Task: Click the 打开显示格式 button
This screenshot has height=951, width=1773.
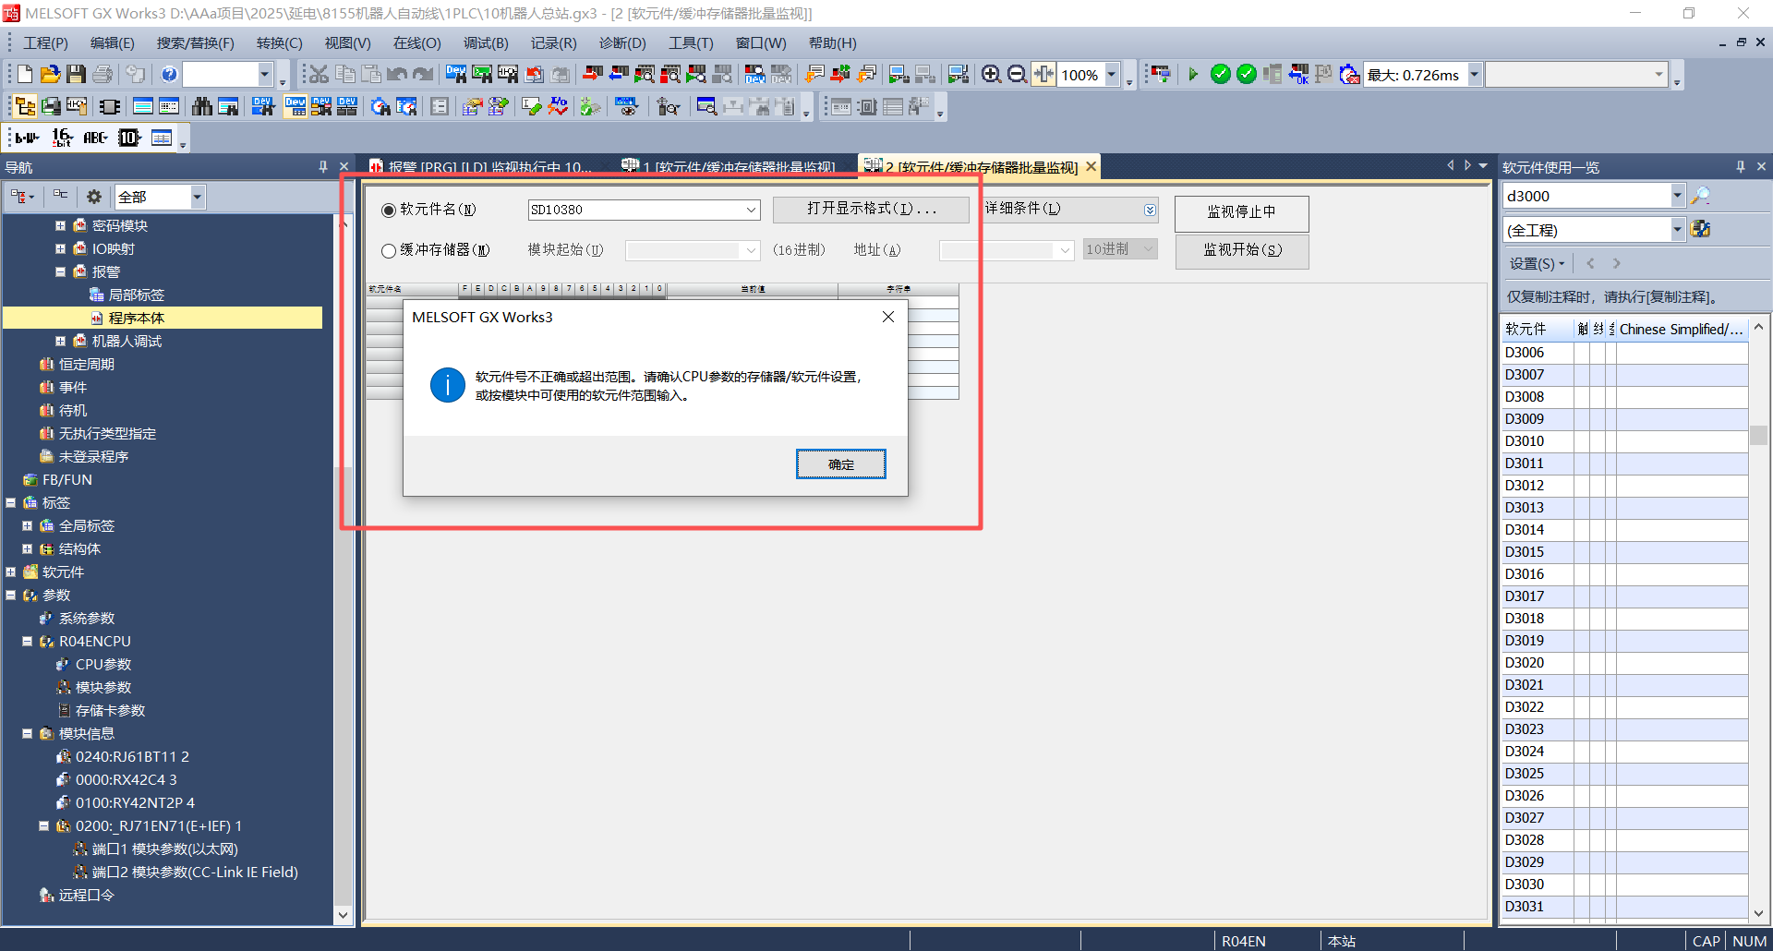Action: pos(871,210)
